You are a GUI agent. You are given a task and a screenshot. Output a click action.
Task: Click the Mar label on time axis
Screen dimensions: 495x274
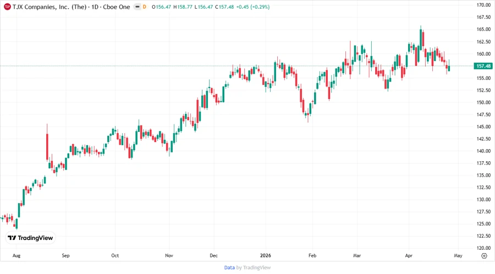(x=357, y=255)
